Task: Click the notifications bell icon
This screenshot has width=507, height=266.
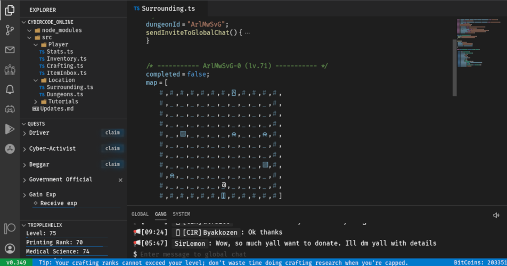Action: (10, 89)
